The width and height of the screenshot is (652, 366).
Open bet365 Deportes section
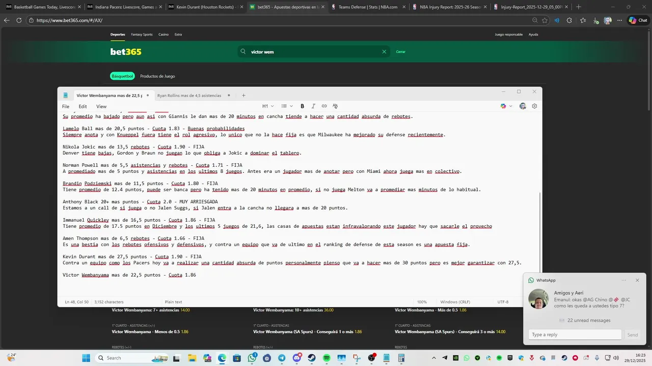(x=118, y=35)
